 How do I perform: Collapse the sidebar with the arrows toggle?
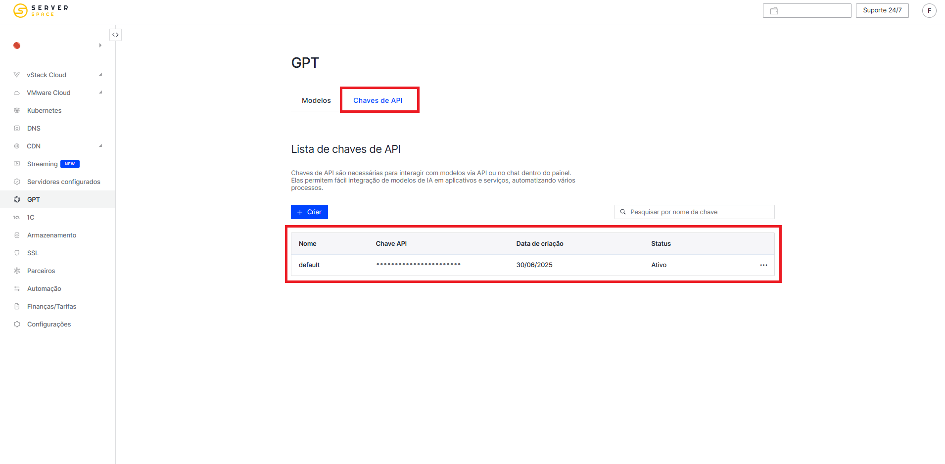tap(115, 35)
